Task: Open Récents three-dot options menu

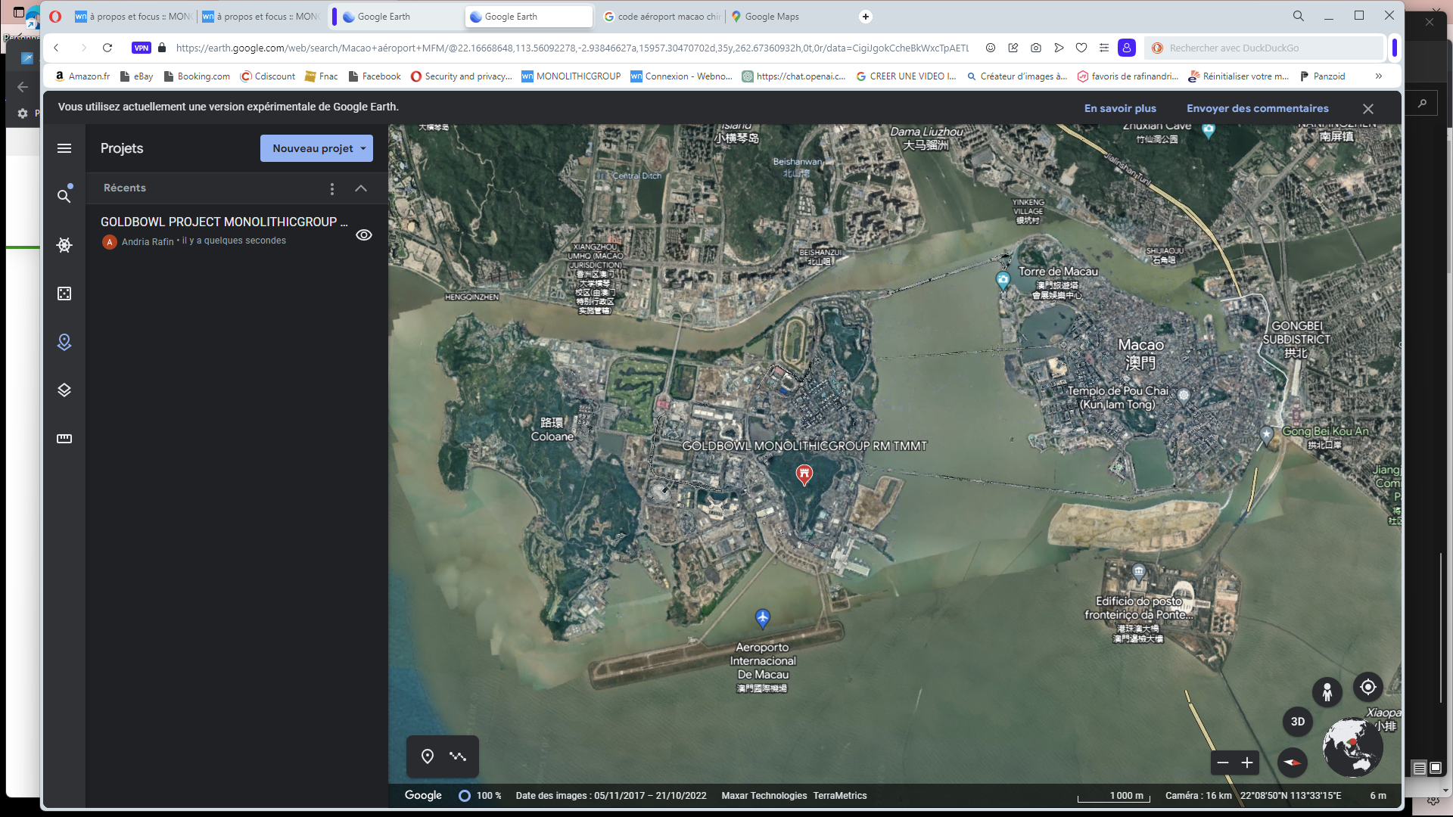Action: coord(332,188)
